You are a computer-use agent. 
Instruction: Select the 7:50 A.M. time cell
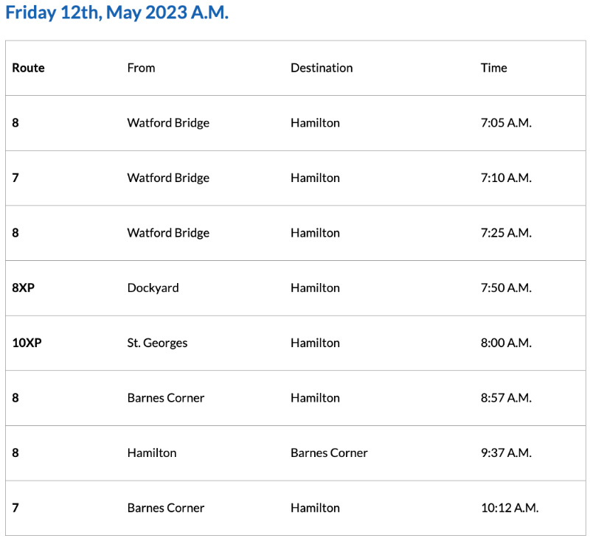click(x=505, y=288)
